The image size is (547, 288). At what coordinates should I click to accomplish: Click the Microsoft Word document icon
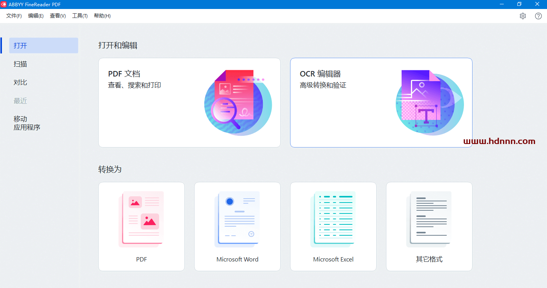pos(237,219)
